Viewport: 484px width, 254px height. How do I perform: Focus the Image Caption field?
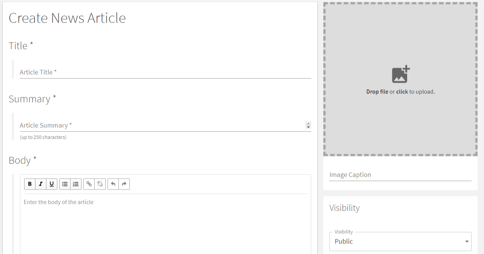click(x=400, y=174)
